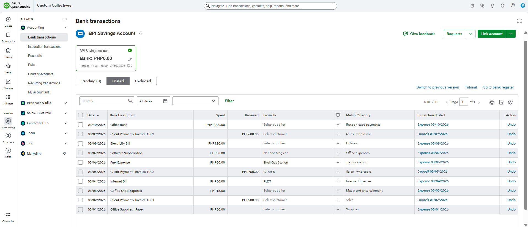Open the user profile avatar
Image resolution: width=528 pixels, height=227 pixels.
pyautogui.click(x=522, y=5)
